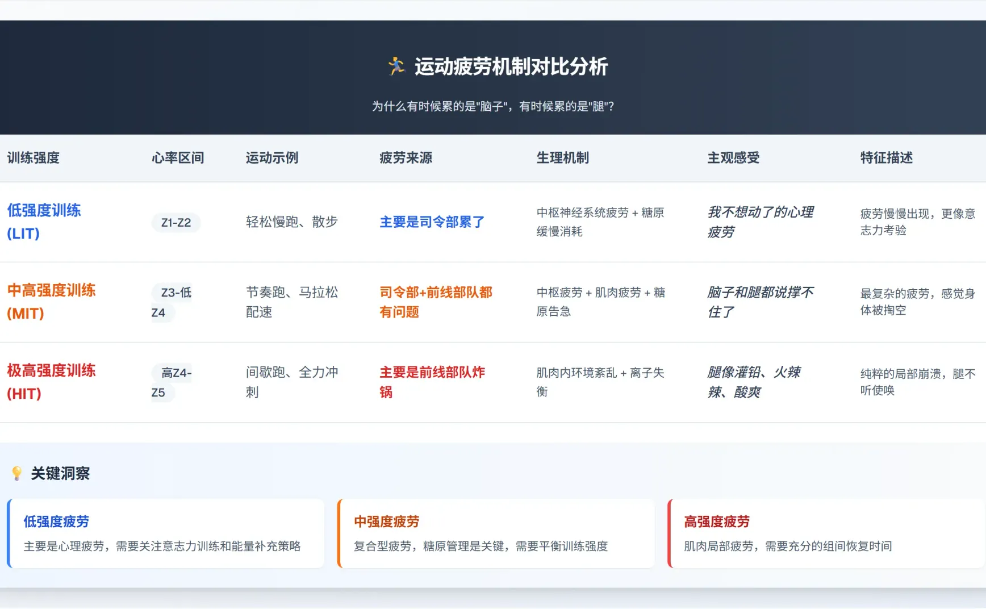The height and width of the screenshot is (609, 986).
Task: Click the light bulb icon beside 关键洞察
Action: (x=17, y=473)
